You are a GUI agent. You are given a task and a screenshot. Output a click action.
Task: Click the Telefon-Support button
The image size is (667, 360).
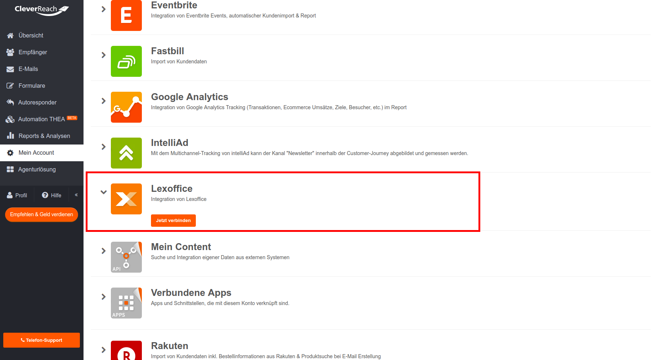(x=42, y=340)
